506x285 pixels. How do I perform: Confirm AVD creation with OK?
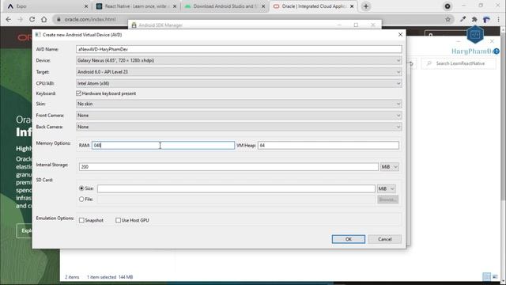point(349,239)
